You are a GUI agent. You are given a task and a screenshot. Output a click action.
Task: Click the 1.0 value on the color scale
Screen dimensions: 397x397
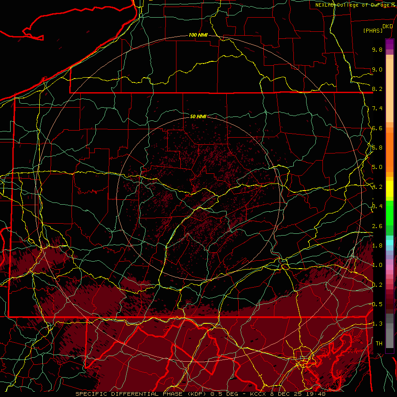(x=377, y=265)
